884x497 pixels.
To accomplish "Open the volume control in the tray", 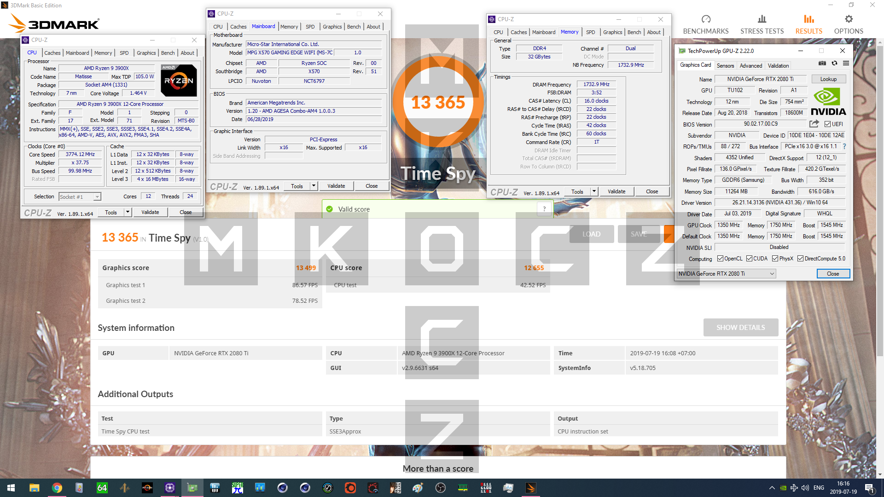I will [x=805, y=488].
